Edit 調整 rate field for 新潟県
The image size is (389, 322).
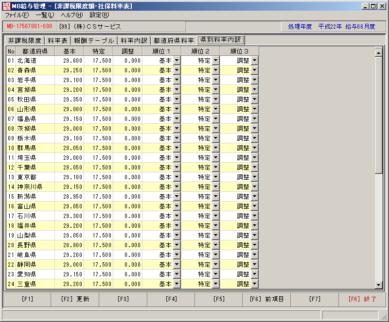pos(128,196)
